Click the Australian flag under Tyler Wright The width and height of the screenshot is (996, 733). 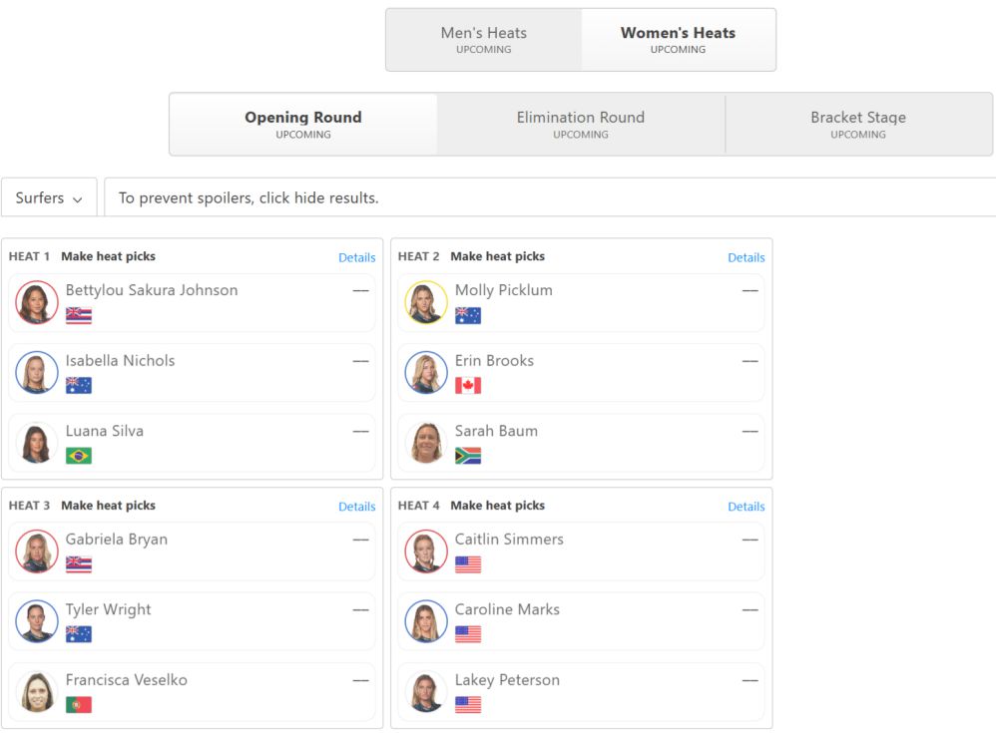tap(79, 634)
